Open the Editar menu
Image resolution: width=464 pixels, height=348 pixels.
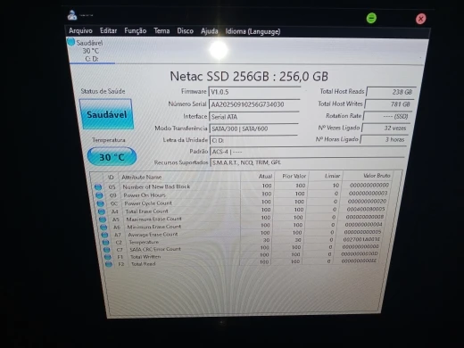(x=108, y=30)
